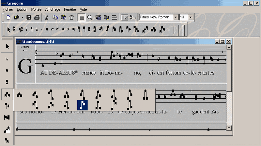This screenshot has height=146, width=261.
Task: Minimize the Gaudeamus.GRG document window
Action: tap(217, 42)
